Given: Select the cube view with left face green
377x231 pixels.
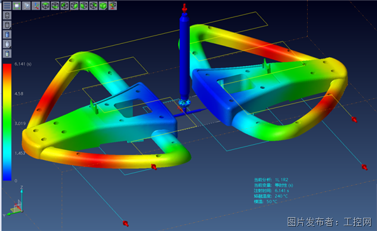Looking at the screenshot, I should coord(65,6).
